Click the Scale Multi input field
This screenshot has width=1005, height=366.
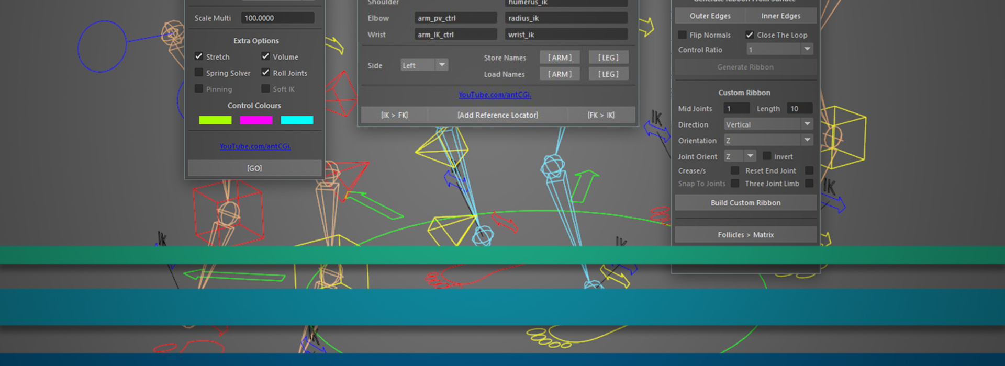pyautogui.click(x=277, y=18)
